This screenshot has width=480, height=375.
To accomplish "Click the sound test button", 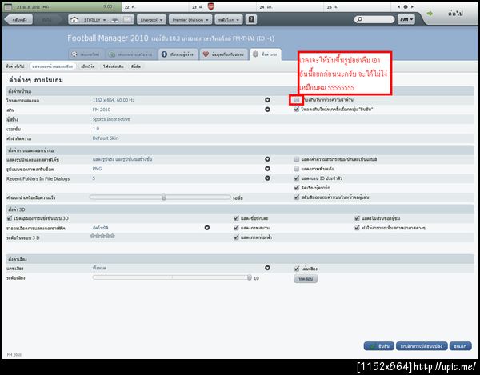I will 306,278.
